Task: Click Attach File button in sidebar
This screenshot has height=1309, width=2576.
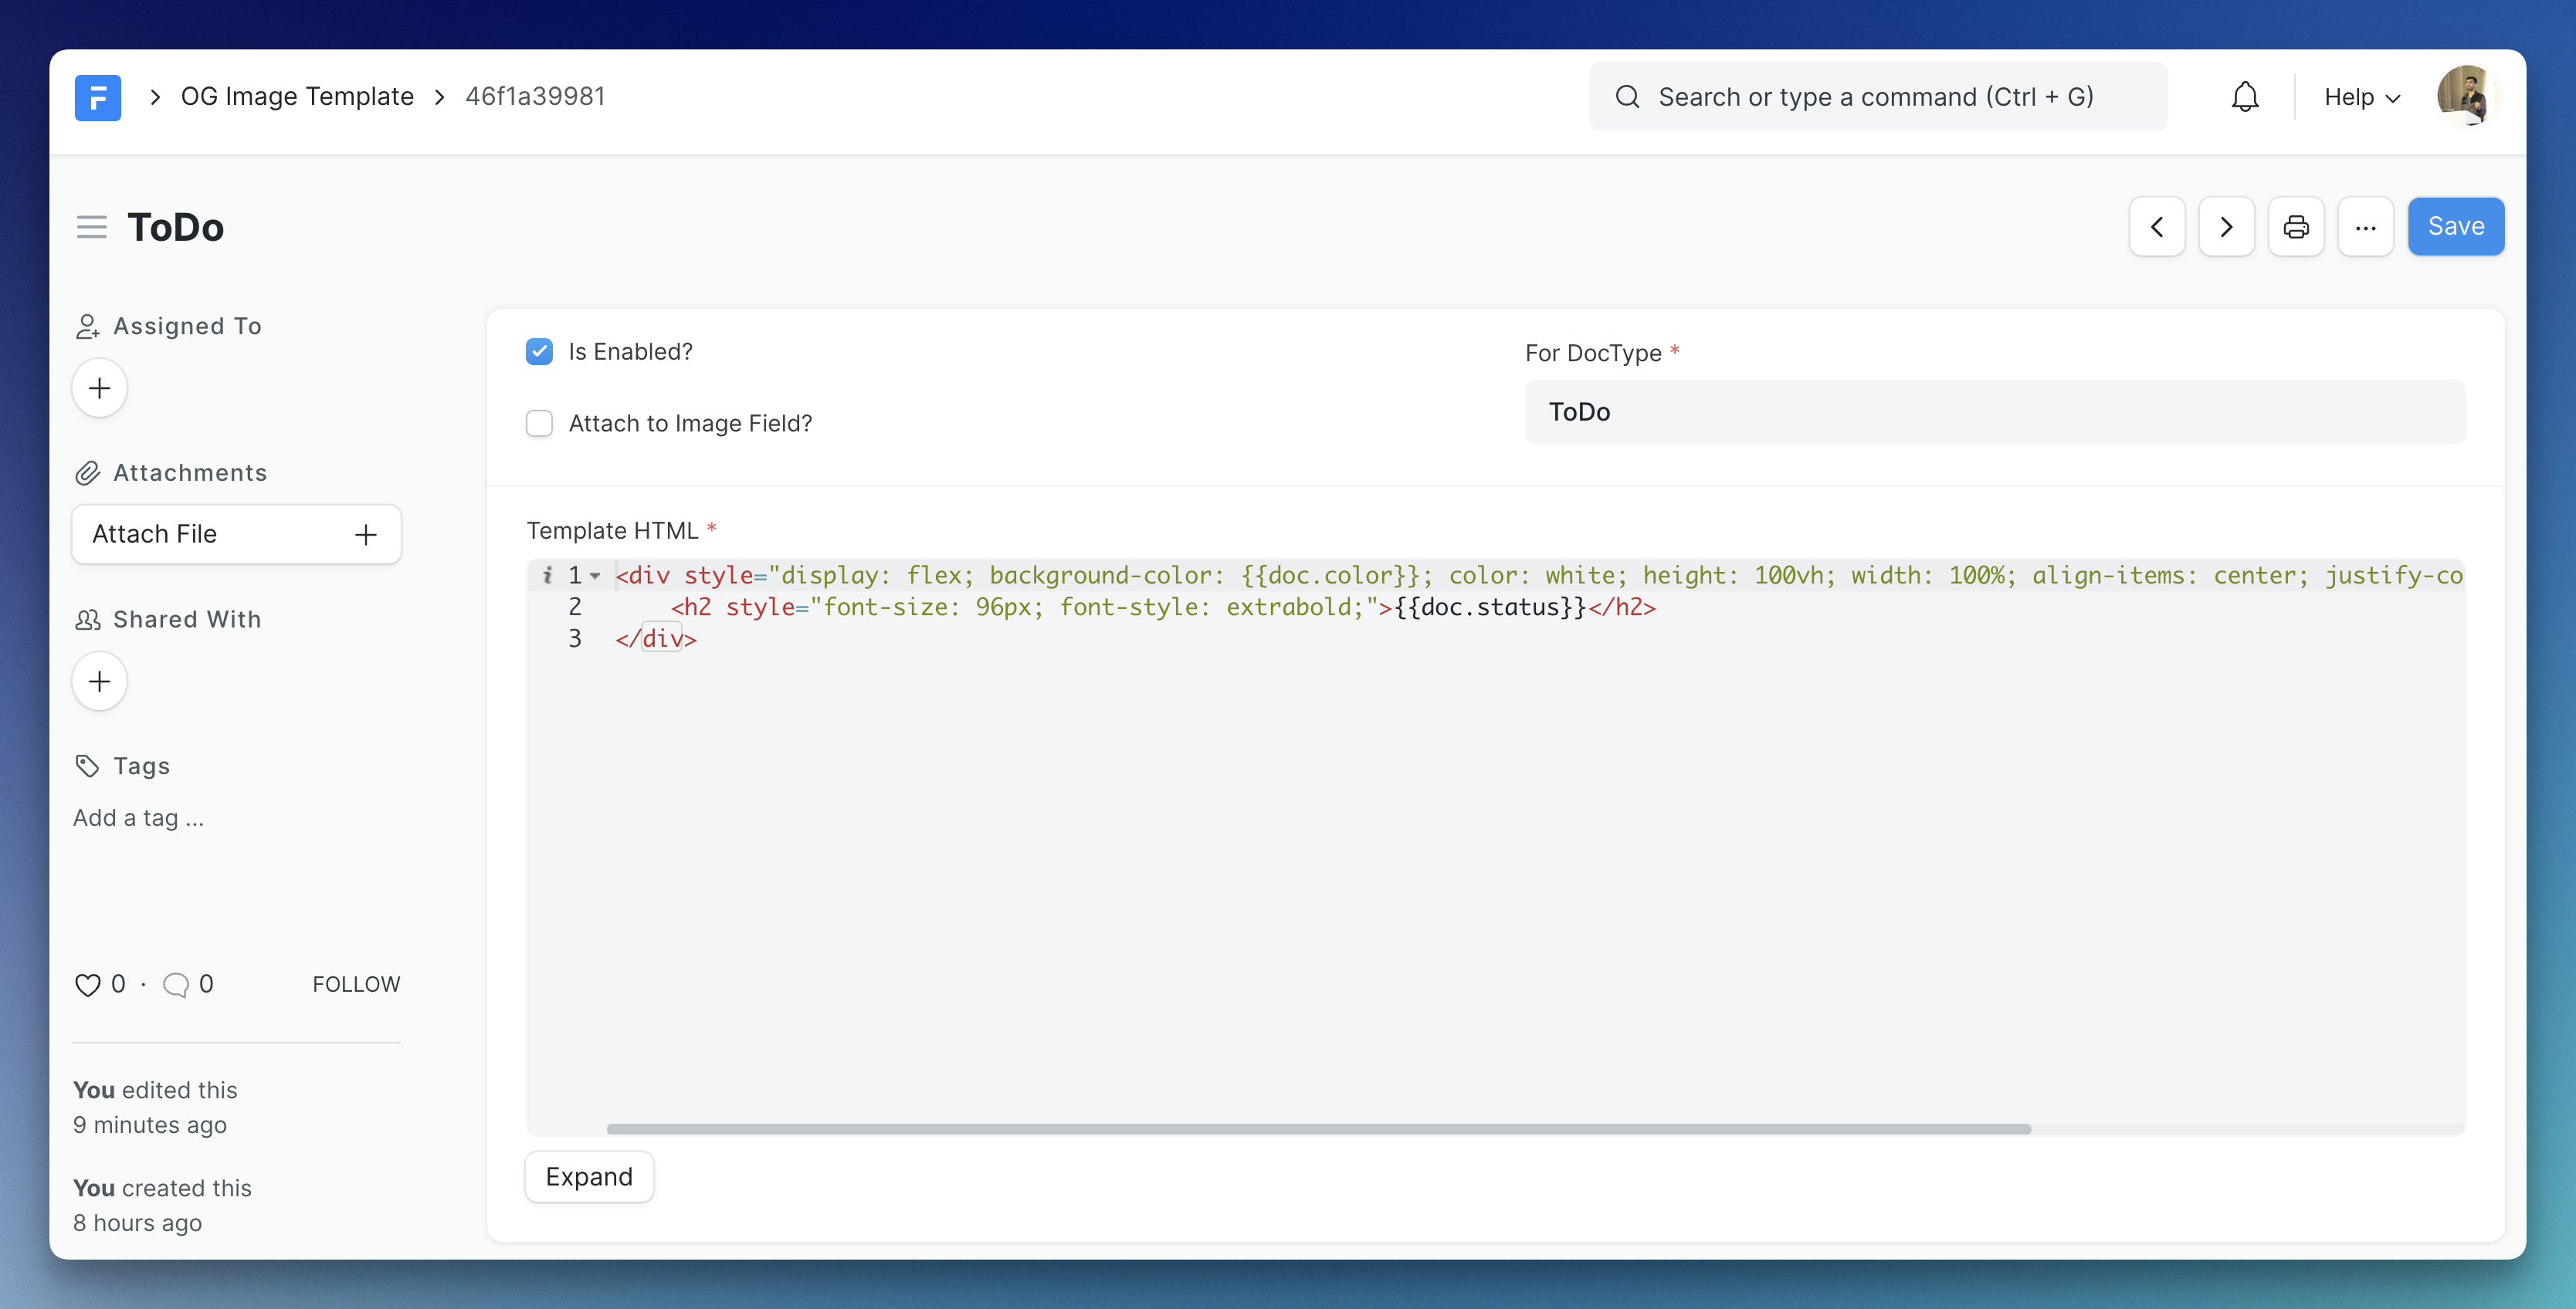Action: pyautogui.click(x=234, y=533)
